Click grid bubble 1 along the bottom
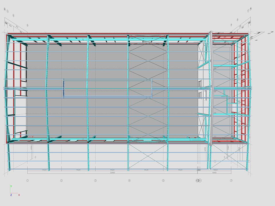Screen dimensions: 275x206 [x=27, y=181]
